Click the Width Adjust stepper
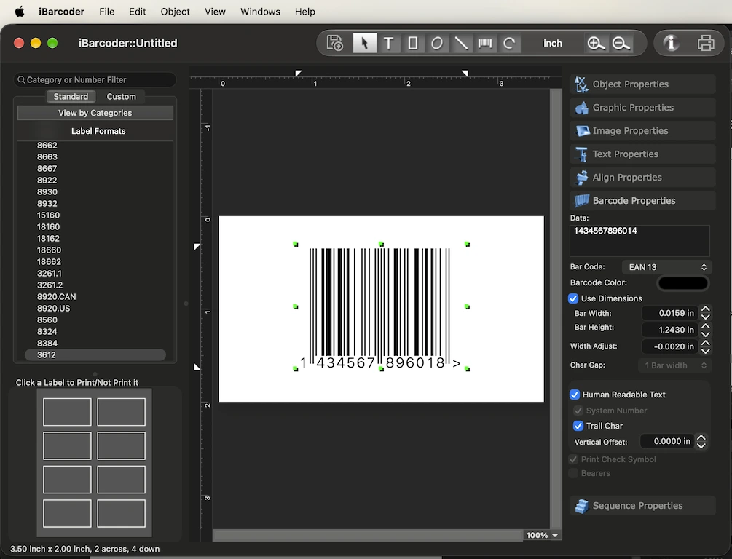 click(x=706, y=346)
